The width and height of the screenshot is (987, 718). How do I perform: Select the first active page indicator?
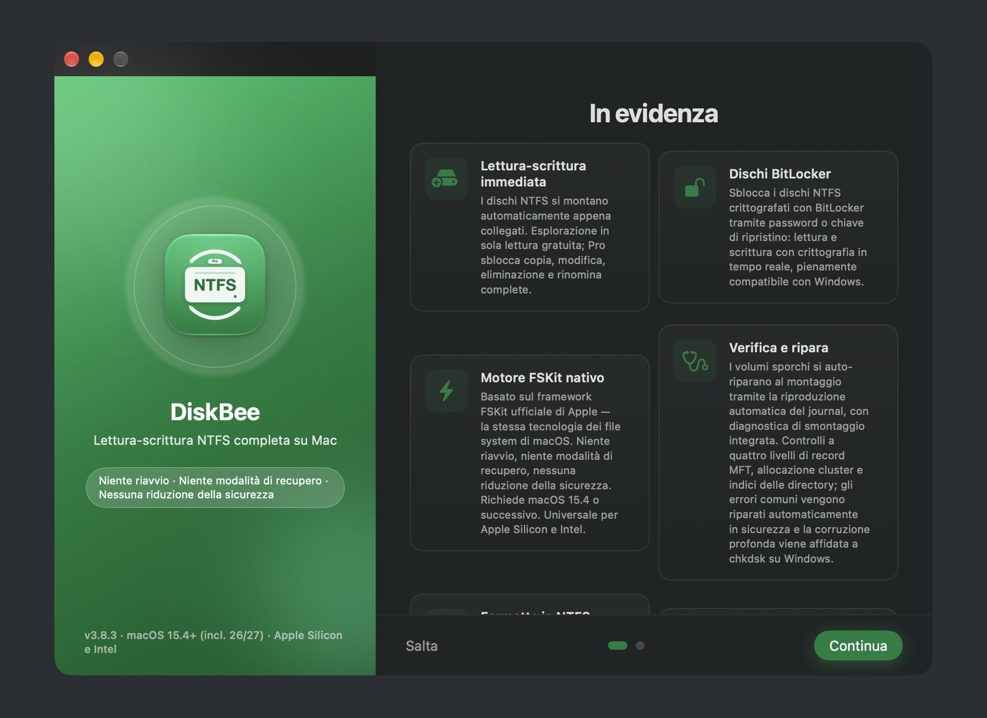tap(617, 645)
